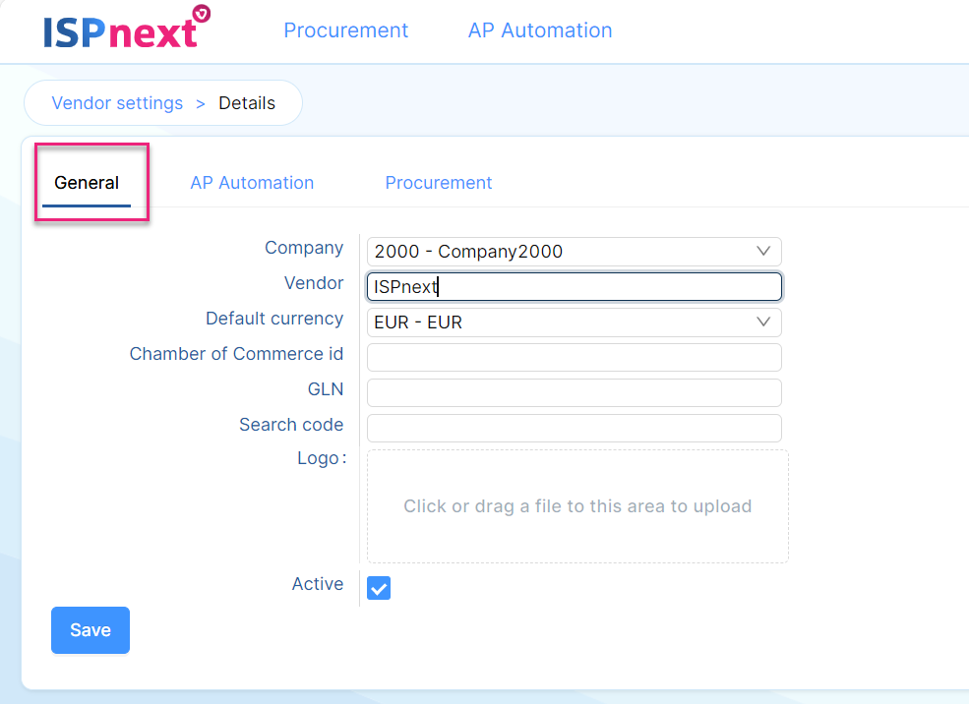Open the Default currency dropdown
Viewport: 969px width, 704px height.
(575, 323)
